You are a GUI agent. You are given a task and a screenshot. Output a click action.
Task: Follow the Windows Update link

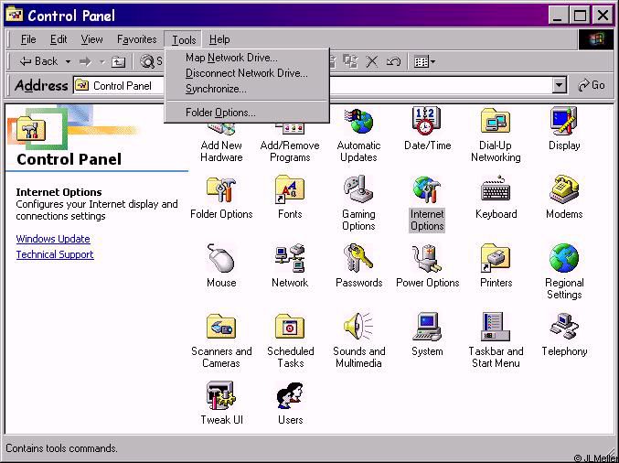click(x=53, y=239)
